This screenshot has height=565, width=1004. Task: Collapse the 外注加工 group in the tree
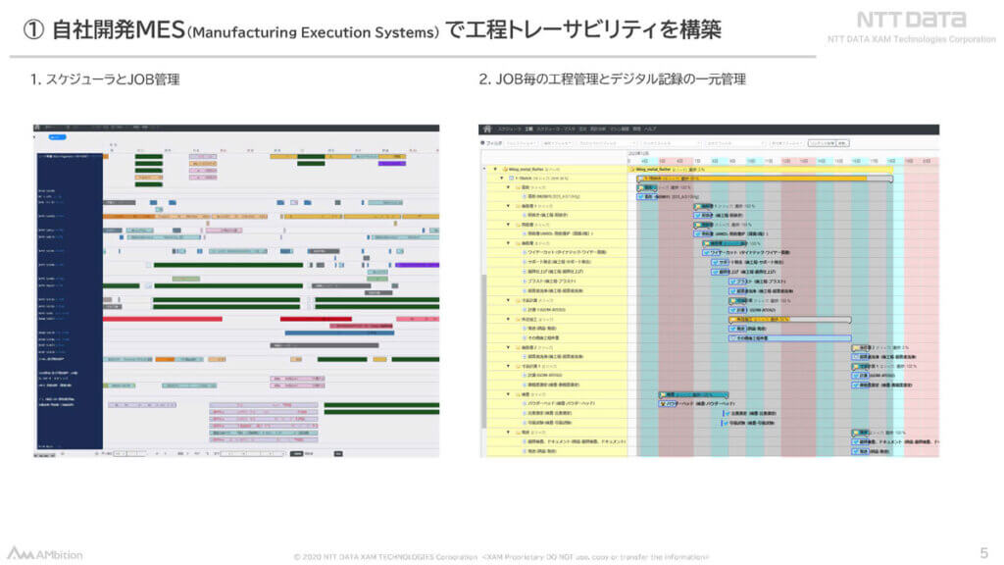pos(509,319)
